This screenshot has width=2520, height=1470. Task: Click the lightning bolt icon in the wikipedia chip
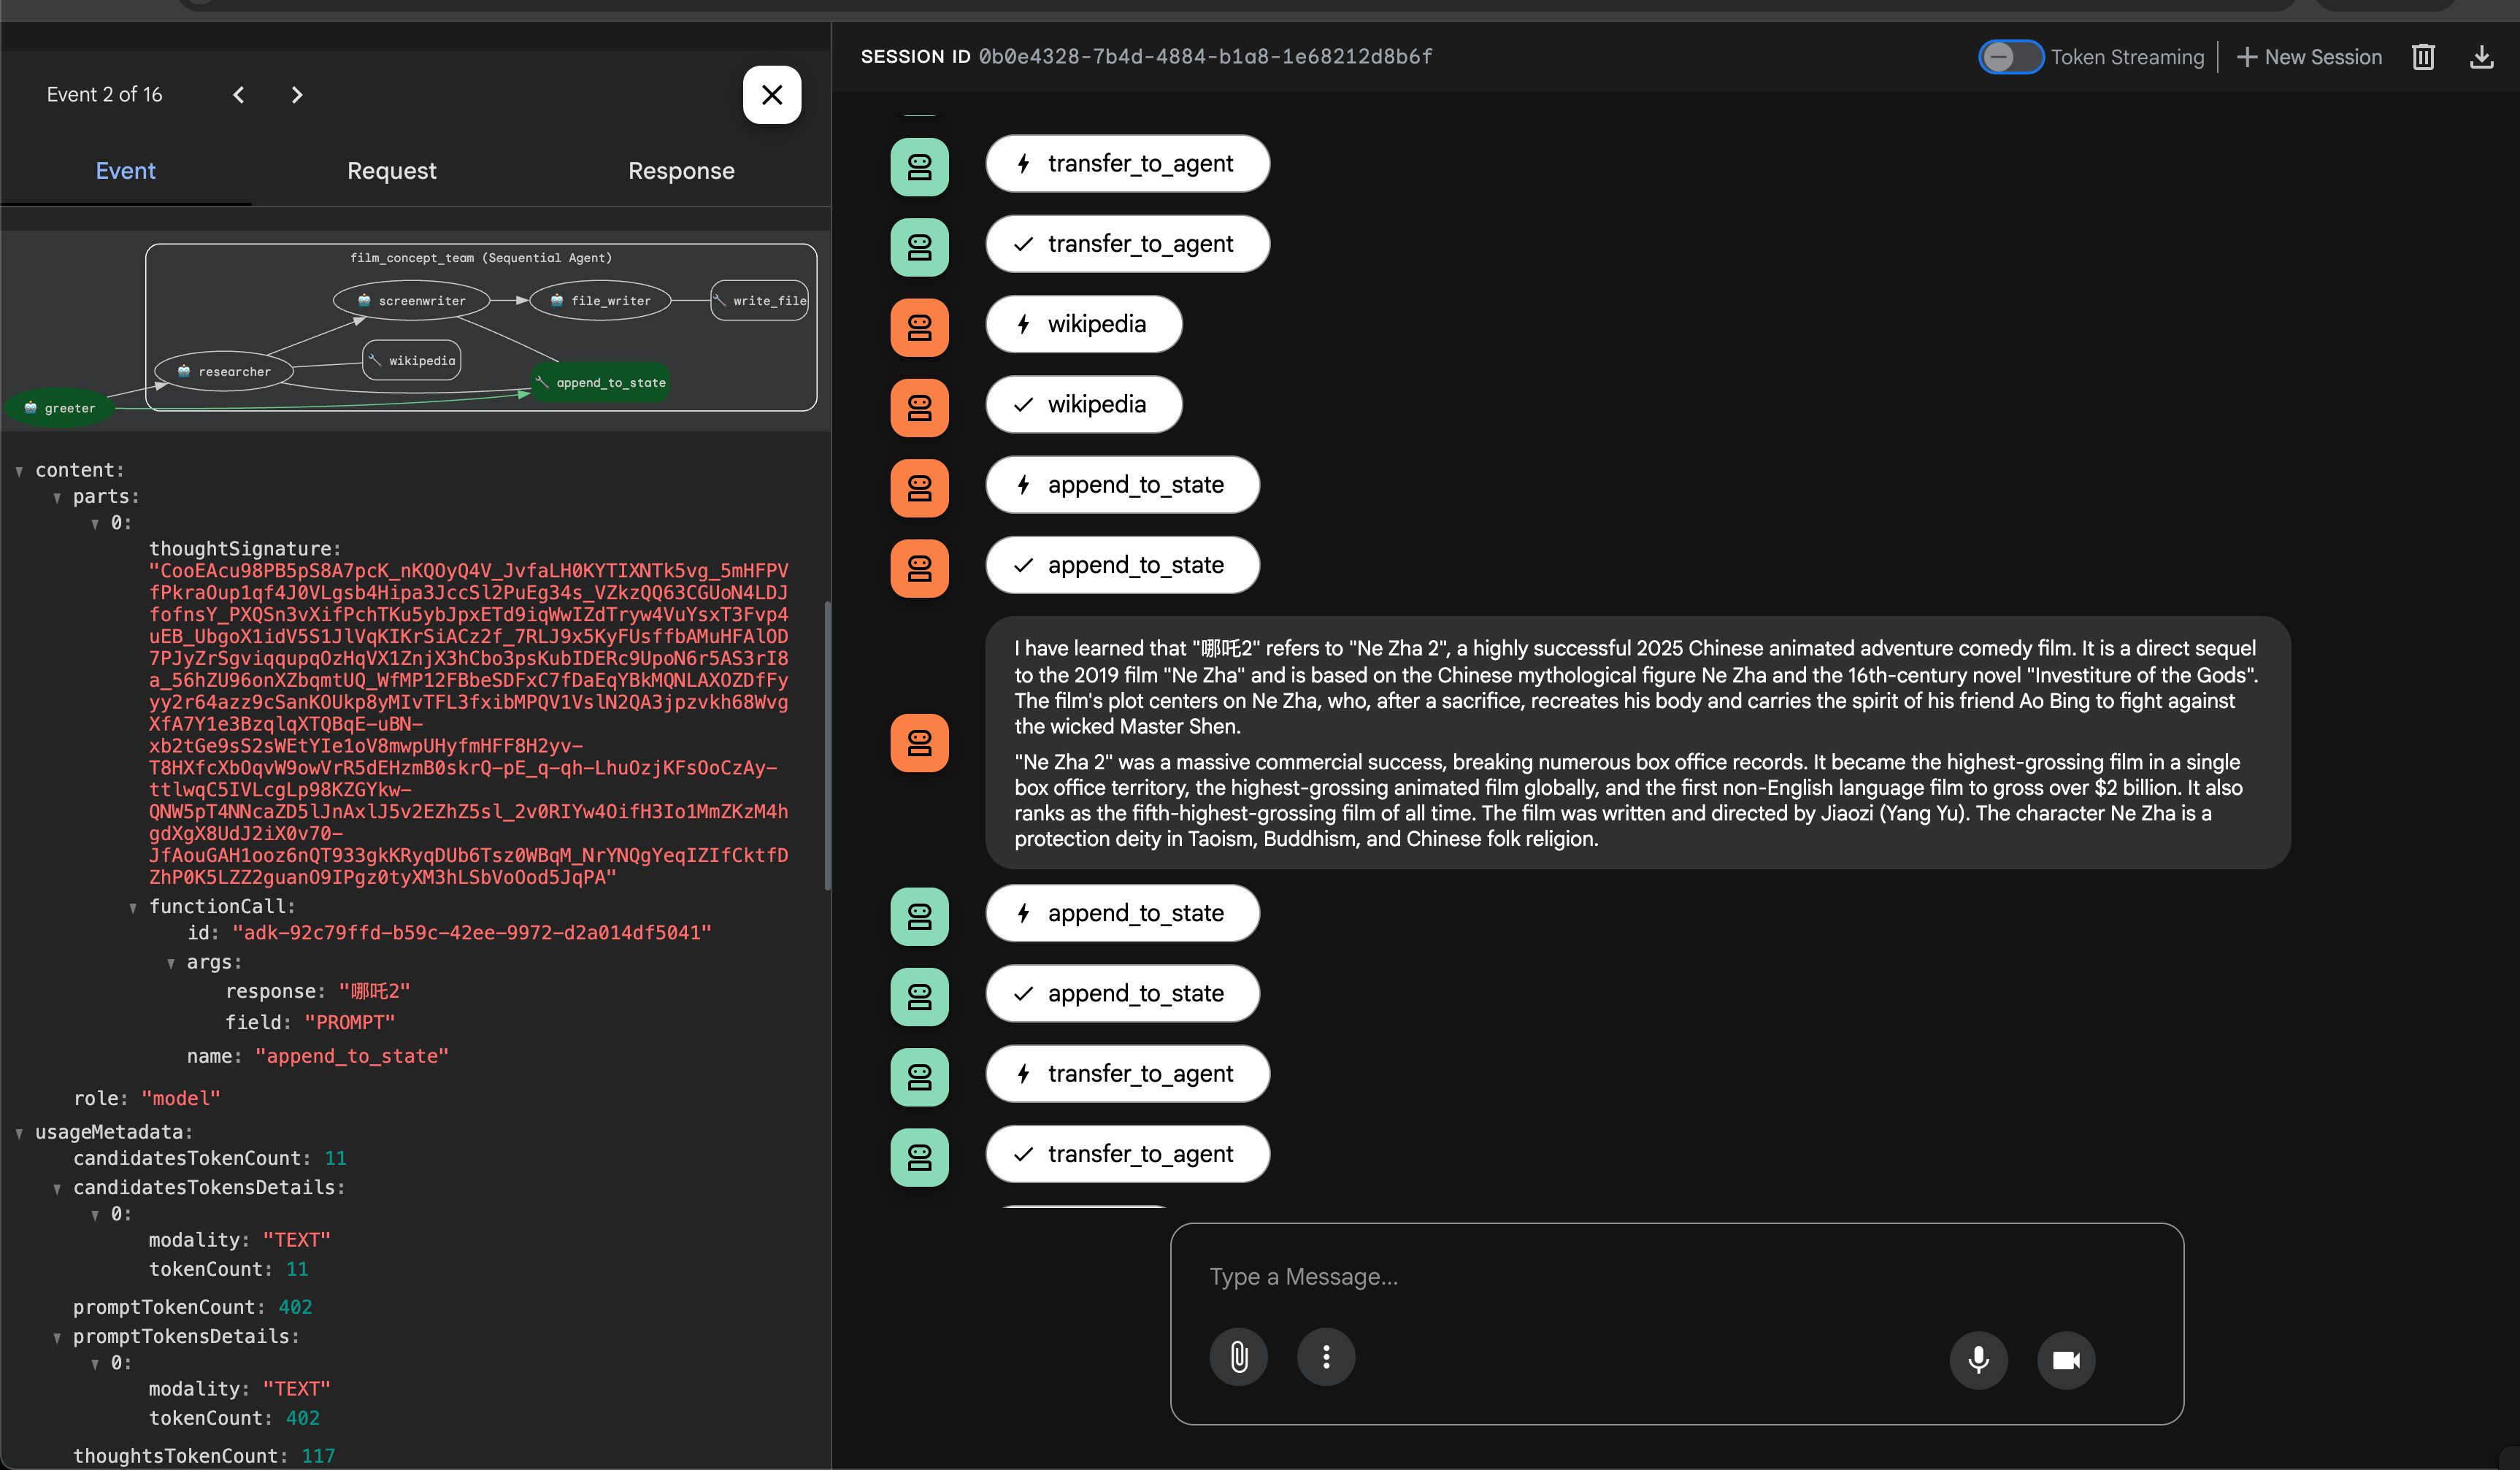click(1023, 324)
